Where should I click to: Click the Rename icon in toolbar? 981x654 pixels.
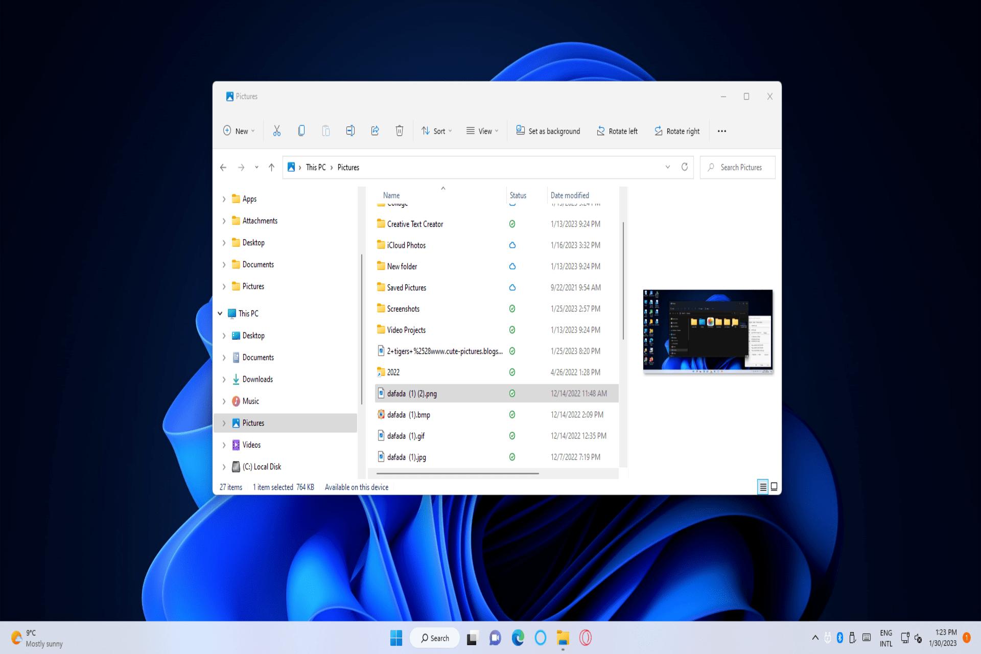coord(350,131)
